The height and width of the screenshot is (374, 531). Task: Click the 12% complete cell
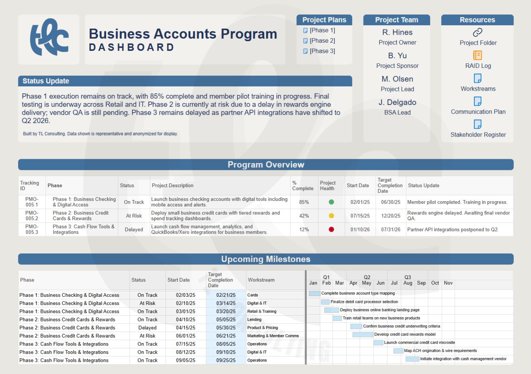[x=304, y=230]
